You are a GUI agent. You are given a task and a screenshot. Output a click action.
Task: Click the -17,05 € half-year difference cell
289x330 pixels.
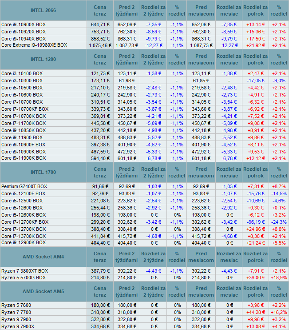[256, 81]
